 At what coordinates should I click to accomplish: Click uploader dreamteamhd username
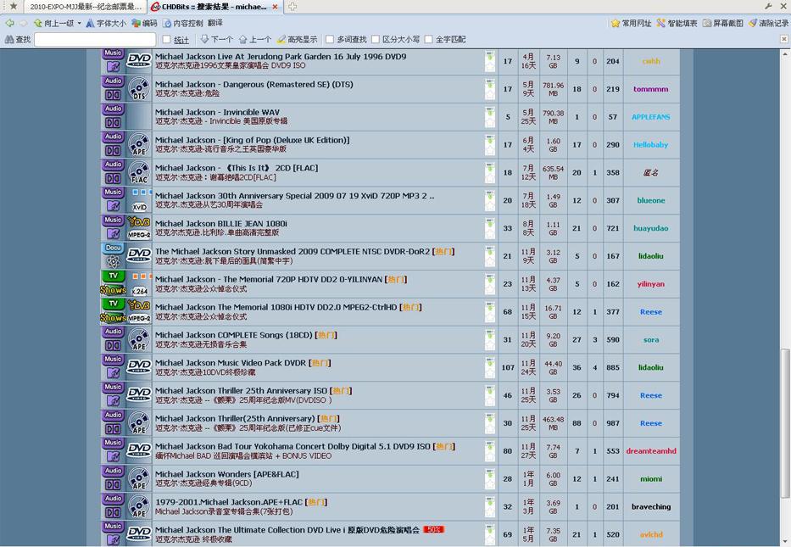point(651,451)
